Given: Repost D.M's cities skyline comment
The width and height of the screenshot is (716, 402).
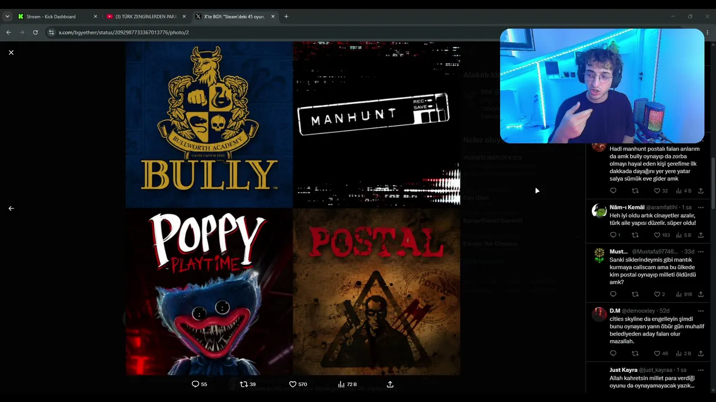Looking at the screenshot, I should (x=635, y=353).
